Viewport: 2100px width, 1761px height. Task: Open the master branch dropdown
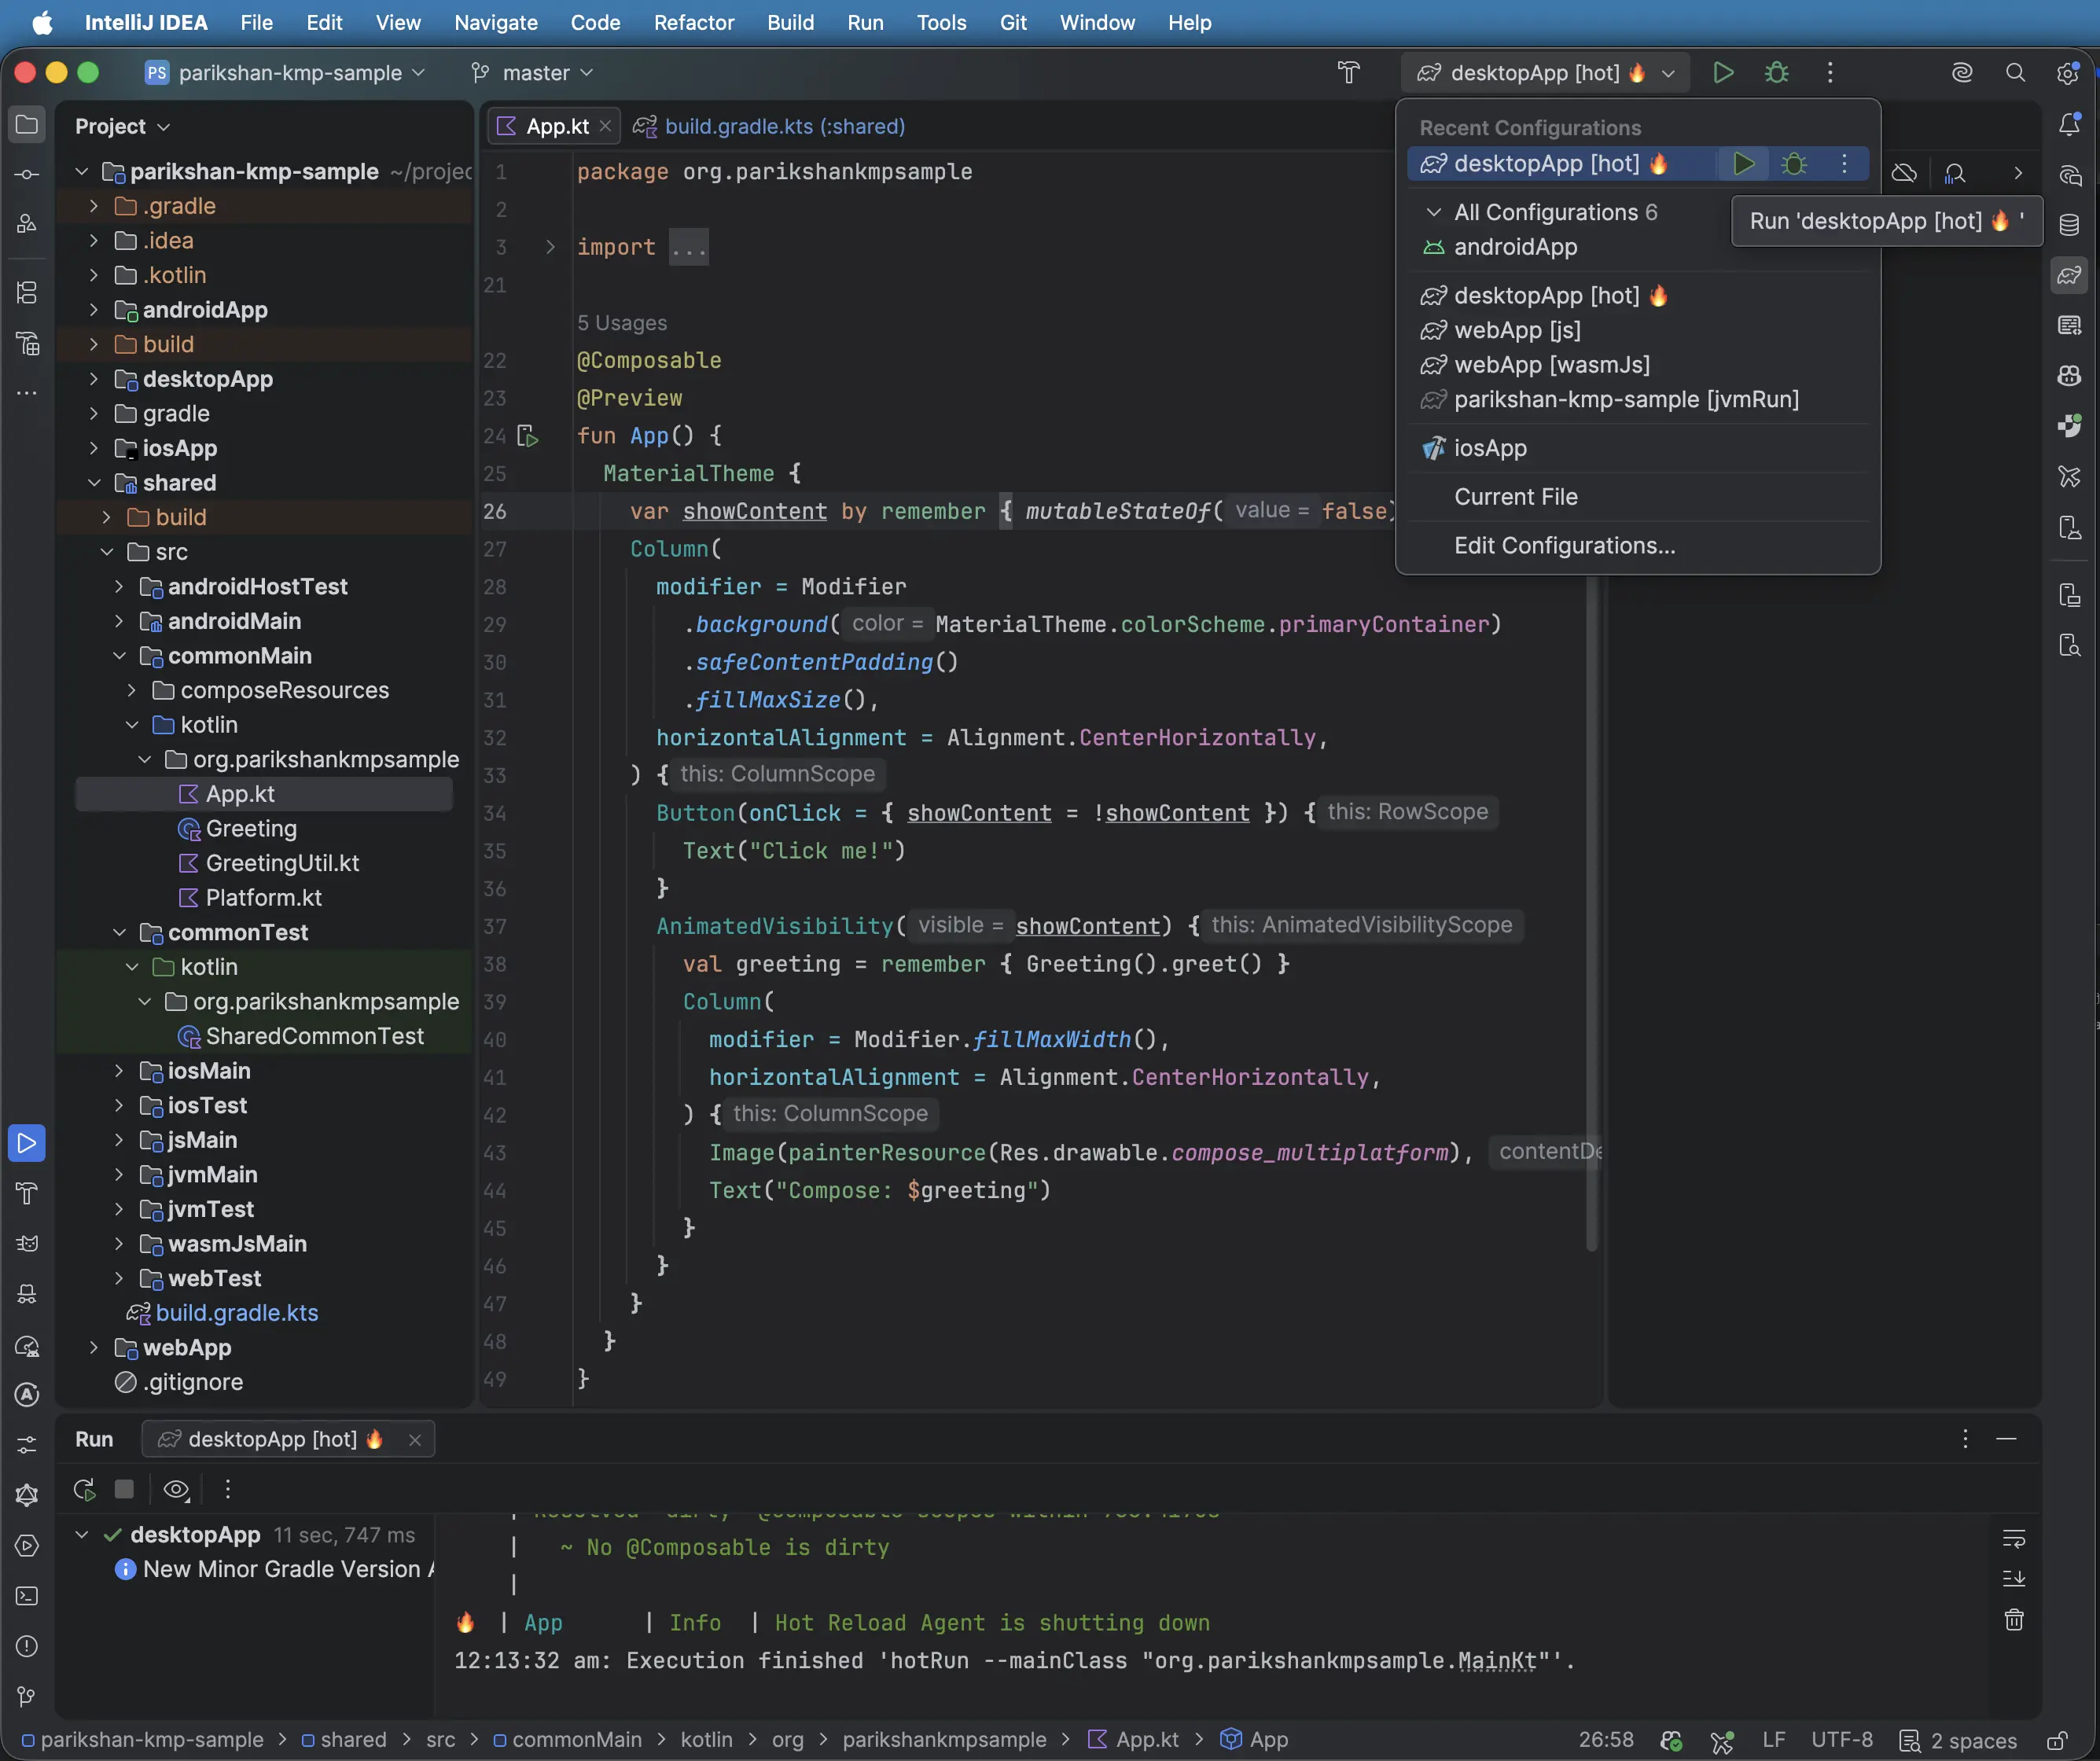tap(532, 72)
